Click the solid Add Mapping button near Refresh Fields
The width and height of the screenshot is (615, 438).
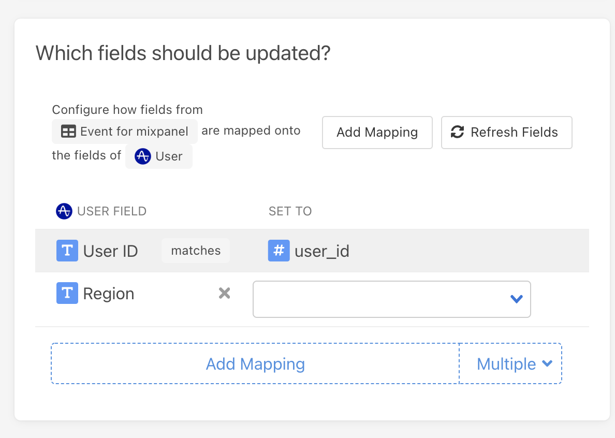[377, 133]
